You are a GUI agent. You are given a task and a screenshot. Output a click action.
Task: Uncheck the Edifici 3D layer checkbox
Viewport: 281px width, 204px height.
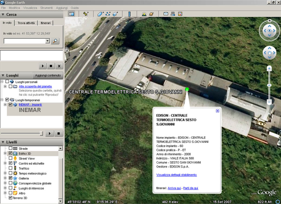[11, 153]
